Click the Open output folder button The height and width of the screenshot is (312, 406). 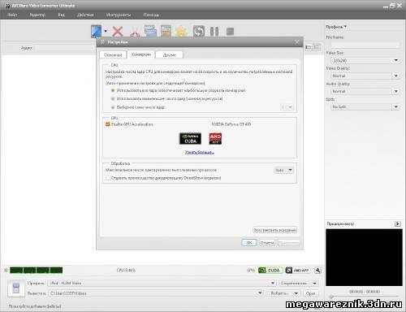pyautogui.click(x=310, y=293)
